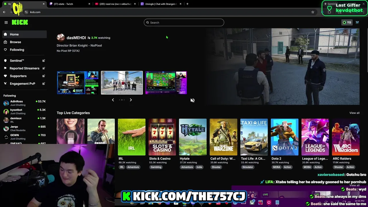Click the Search field
The image size is (368, 207).
point(184,22)
